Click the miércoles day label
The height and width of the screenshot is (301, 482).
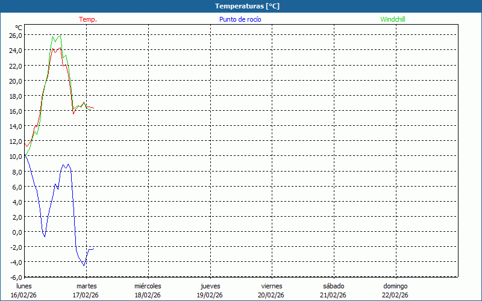coord(148,286)
